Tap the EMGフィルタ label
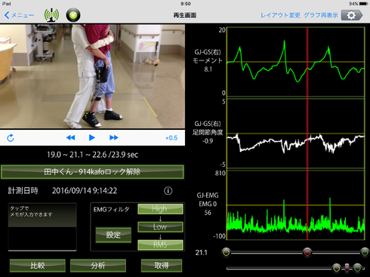This screenshot has width=370, height=277. click(x=112, y=209)
